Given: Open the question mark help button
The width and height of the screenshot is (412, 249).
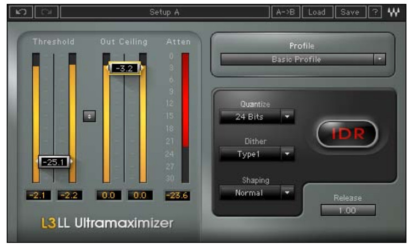Looking at the screenshot, I should [x=375, y=12].
